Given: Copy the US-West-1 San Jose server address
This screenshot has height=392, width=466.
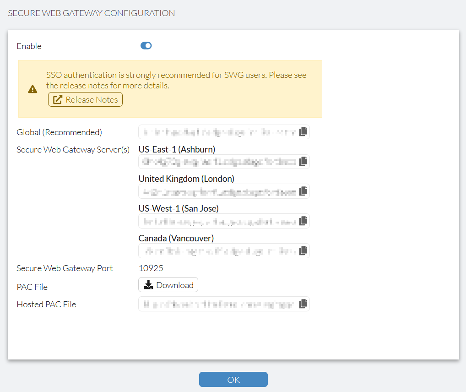Looking at the screenshot, I should [303, 221].
